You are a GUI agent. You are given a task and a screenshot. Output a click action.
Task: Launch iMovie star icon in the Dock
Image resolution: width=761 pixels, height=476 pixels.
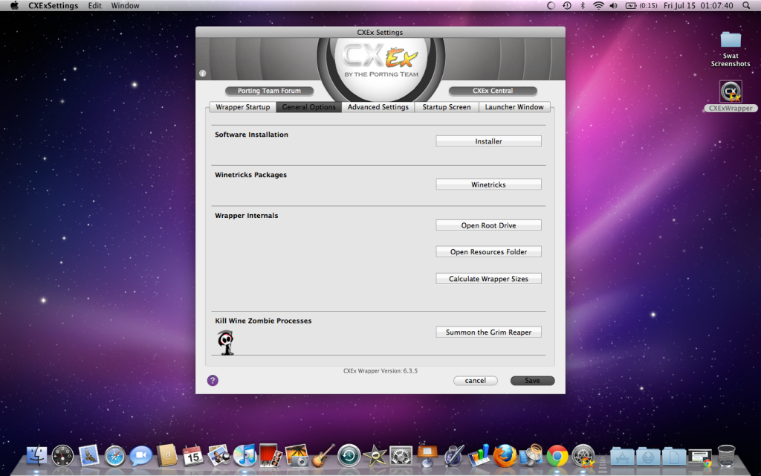(375, 456)
